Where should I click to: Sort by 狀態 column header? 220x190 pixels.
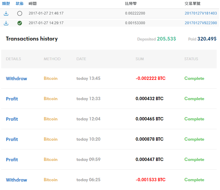(x=19, y=4)
